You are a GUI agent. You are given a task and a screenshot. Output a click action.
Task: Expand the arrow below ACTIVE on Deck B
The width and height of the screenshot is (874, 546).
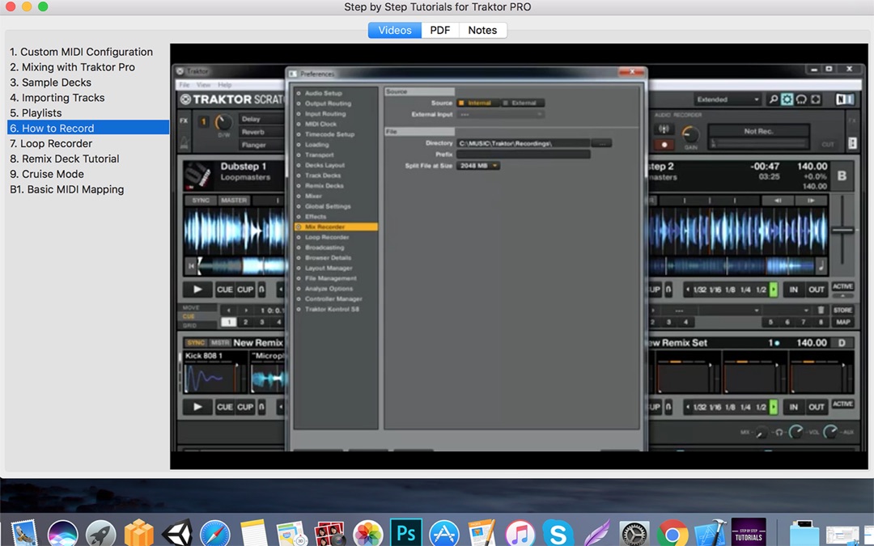point(842,294)
